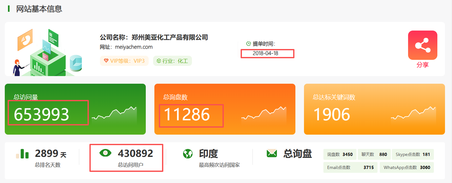Click the VIP等级：VIP3 badge

(124, 61)
